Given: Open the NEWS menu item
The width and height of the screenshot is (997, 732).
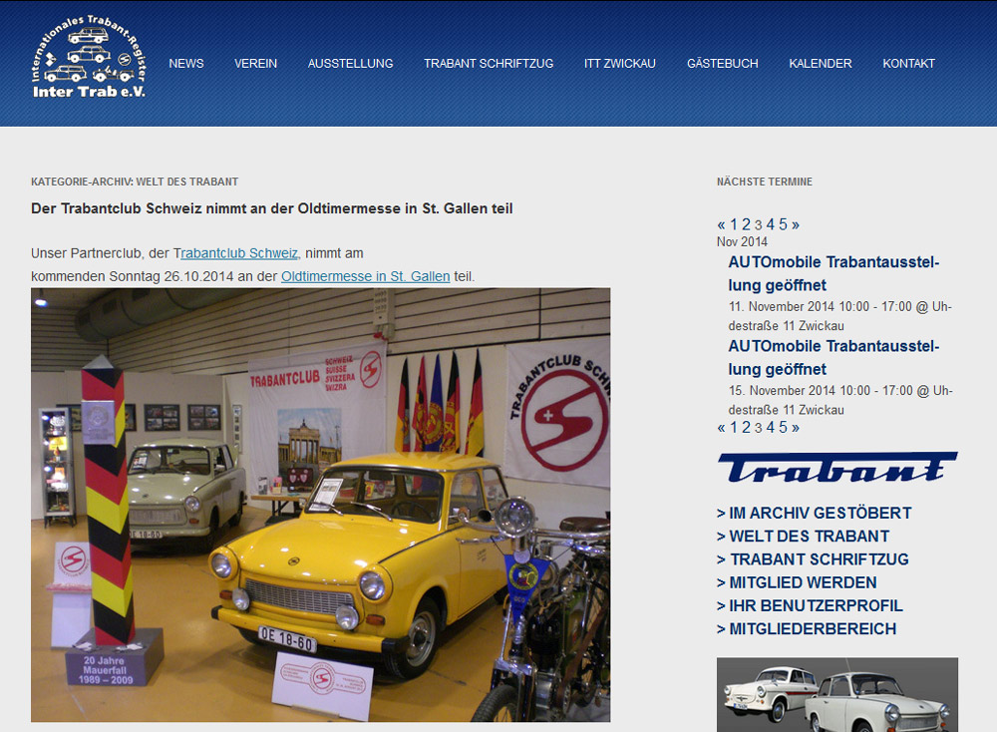Looking at the screenshot, I should [186, 64].
